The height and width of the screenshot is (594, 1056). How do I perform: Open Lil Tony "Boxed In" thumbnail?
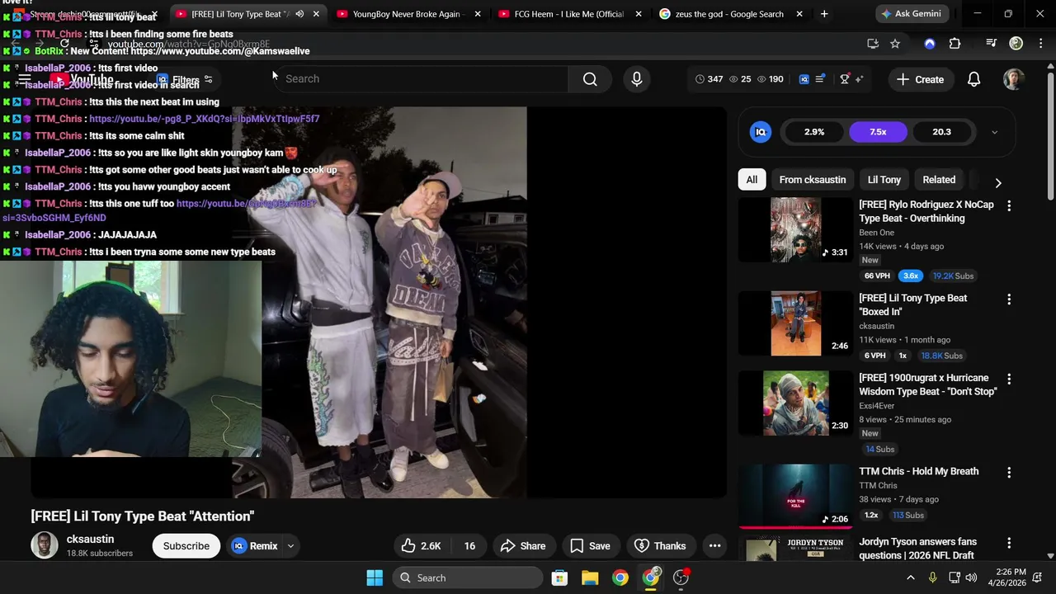pyautogui.click(x=795, y=323)
